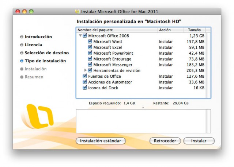Select the Microsoft Office 2008 row label
This screenshot has width=234, height=167.
109,36
